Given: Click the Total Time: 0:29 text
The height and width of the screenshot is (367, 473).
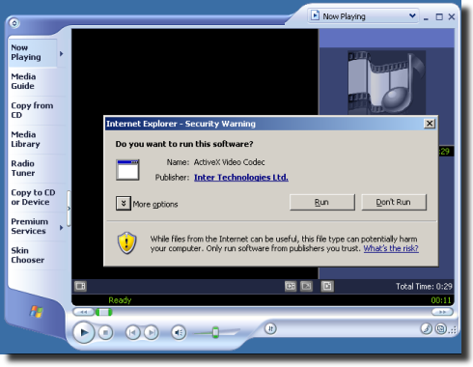Looking at the screenshot, I should (424, 286).
